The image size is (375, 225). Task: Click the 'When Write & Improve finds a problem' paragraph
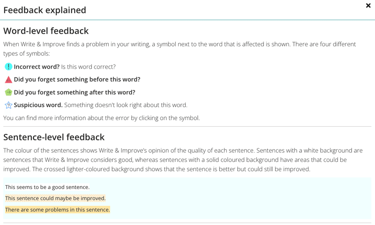click(180, 49)
